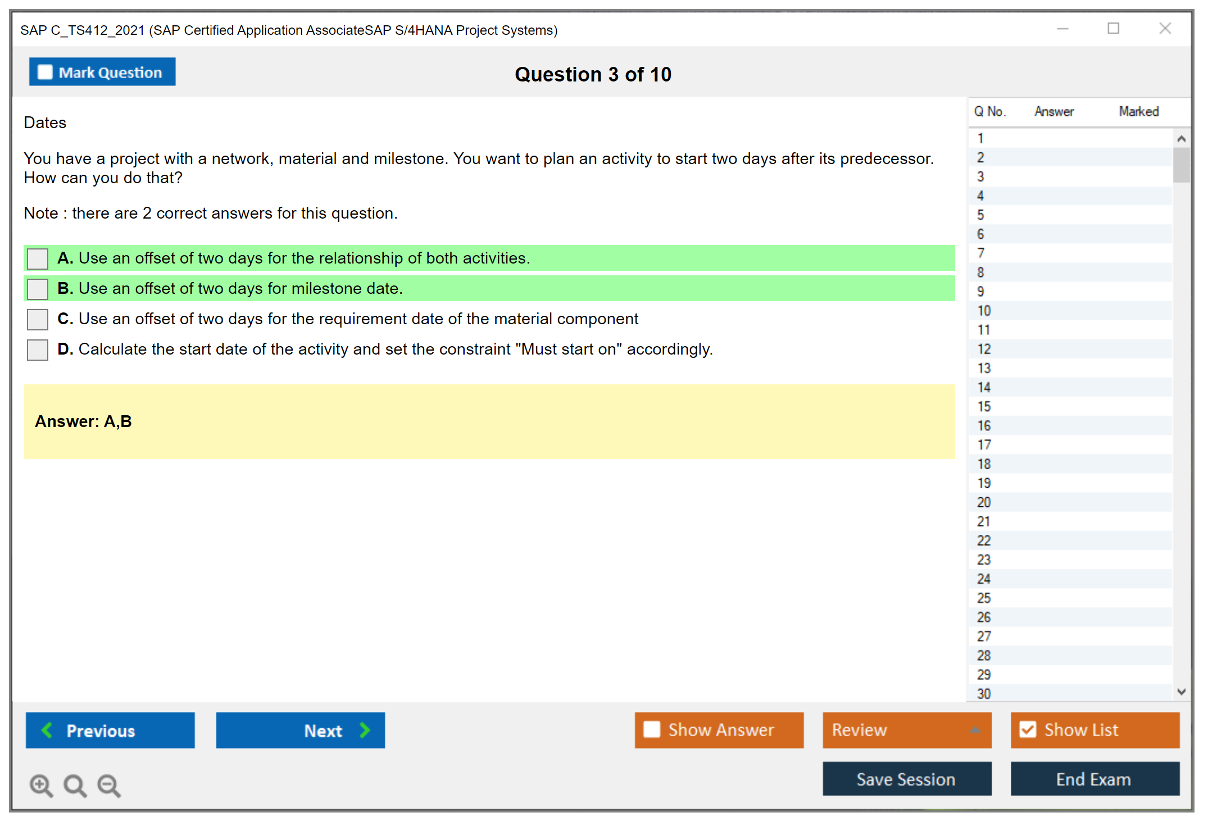The height and width of the screenshot is (826, 1208).
Task: Toggle the Show Answer checkbox
Action: tap(652, 729)
